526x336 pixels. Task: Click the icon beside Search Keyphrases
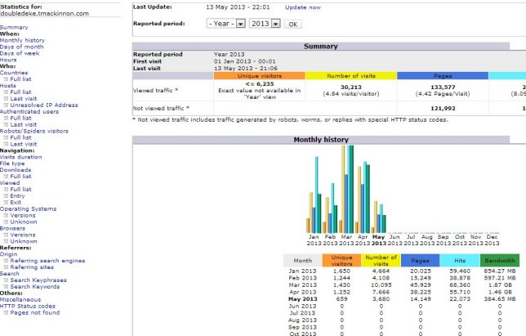[x=7, y=281]
